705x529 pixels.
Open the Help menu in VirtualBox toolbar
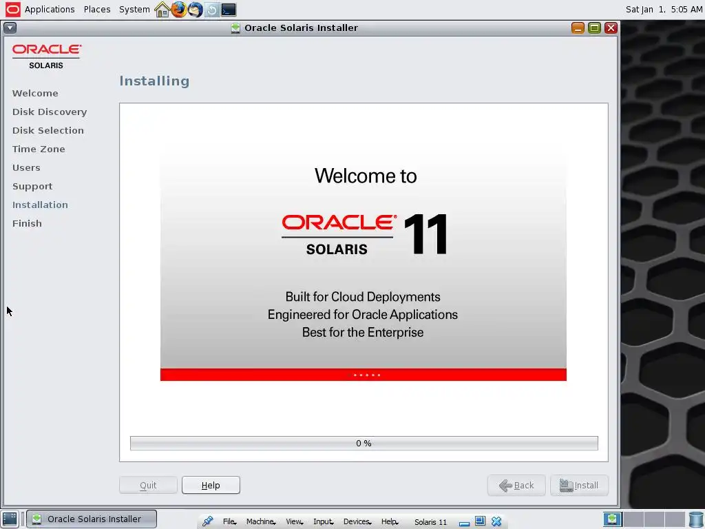390,521
